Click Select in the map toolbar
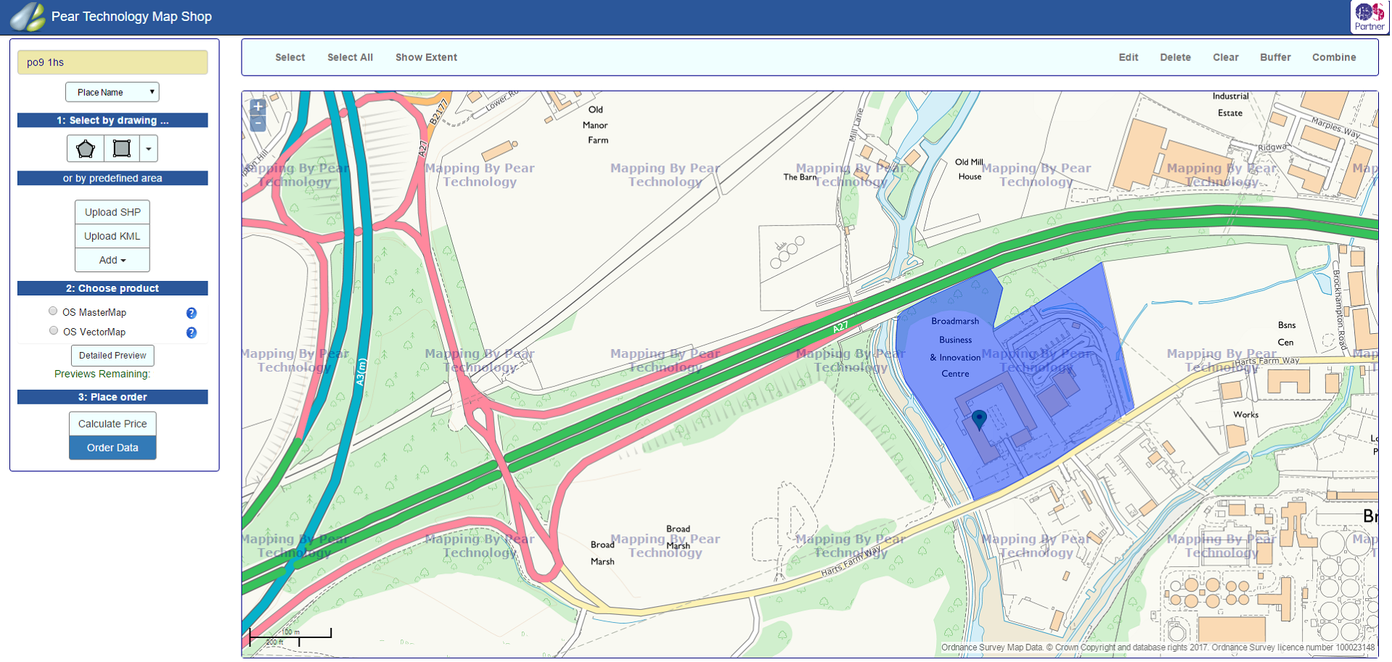Image resolution: width=1392 pixels, height=662 pixels. click(290, 57)
